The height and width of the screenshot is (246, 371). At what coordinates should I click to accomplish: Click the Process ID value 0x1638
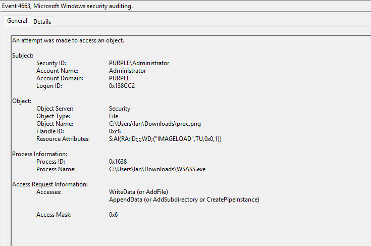(118, 162)
